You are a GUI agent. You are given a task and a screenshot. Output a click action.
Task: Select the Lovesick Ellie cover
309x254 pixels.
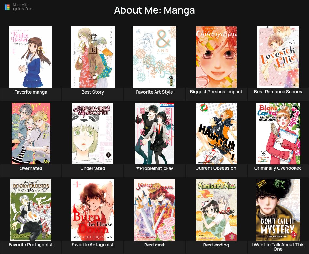(278, 57)
